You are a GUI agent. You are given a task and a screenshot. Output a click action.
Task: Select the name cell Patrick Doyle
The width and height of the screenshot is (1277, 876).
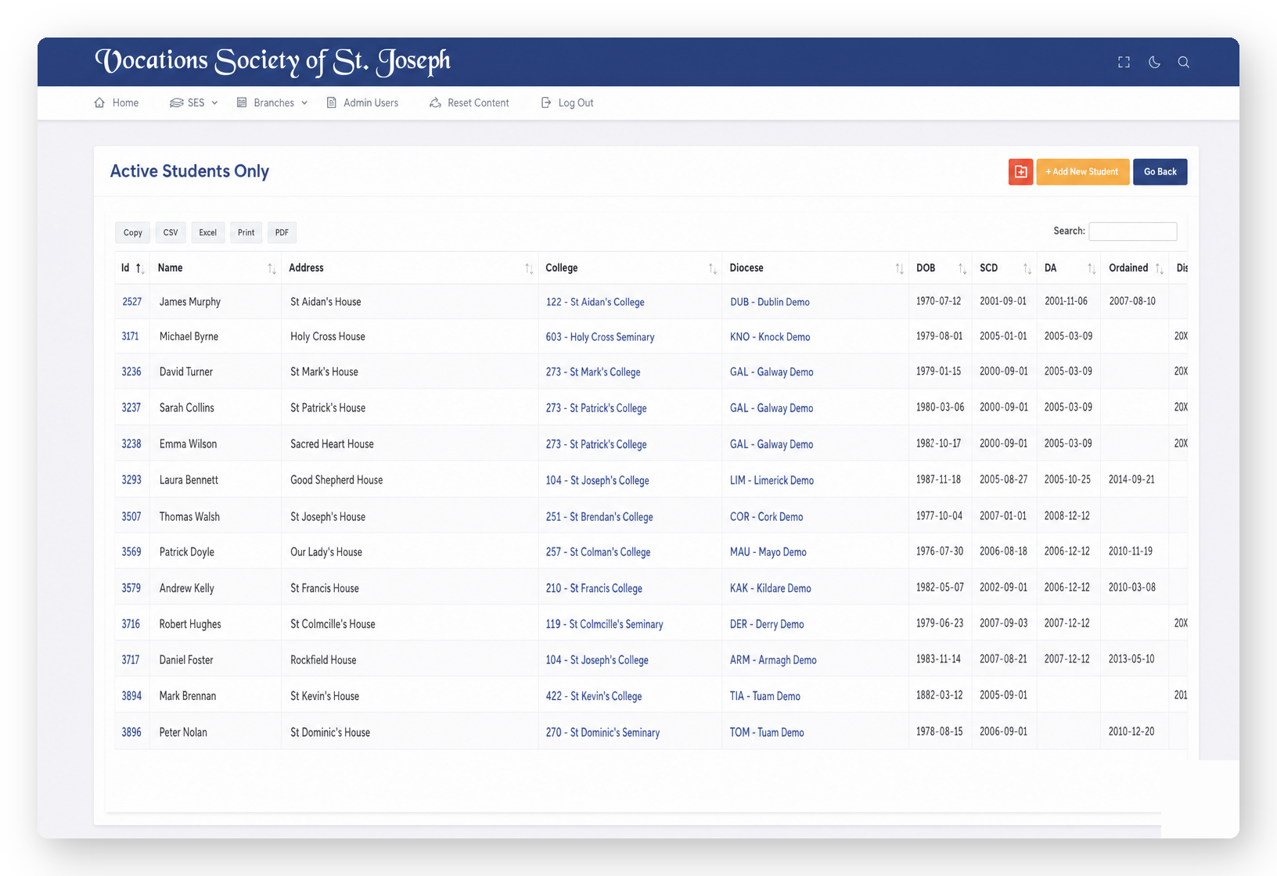click(186, 552)
